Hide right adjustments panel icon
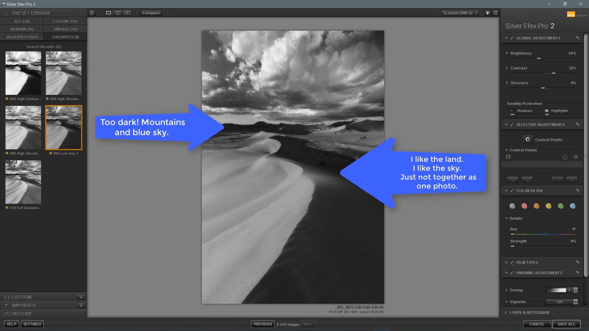 tap(495, 13)
